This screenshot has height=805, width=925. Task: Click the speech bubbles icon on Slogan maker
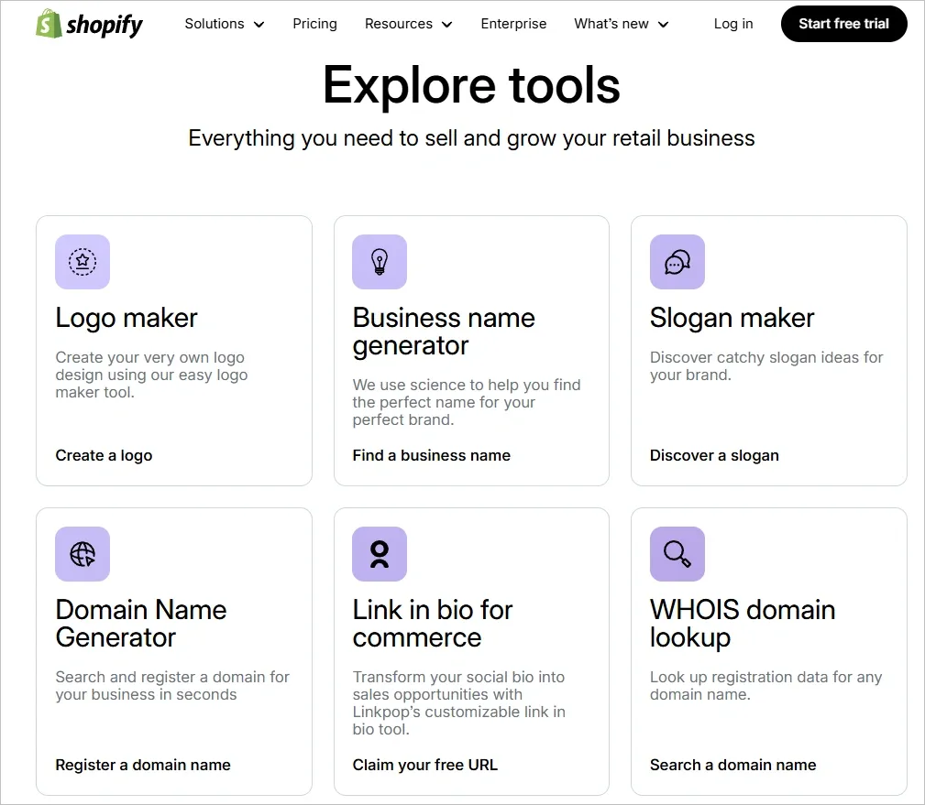click(677, 262)
